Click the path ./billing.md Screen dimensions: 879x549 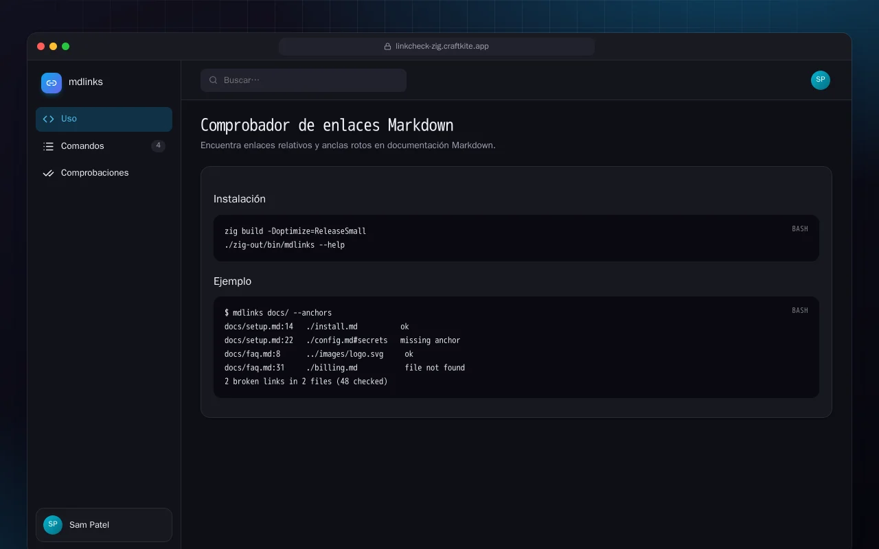pyautogui.click(x=332, y=368)
